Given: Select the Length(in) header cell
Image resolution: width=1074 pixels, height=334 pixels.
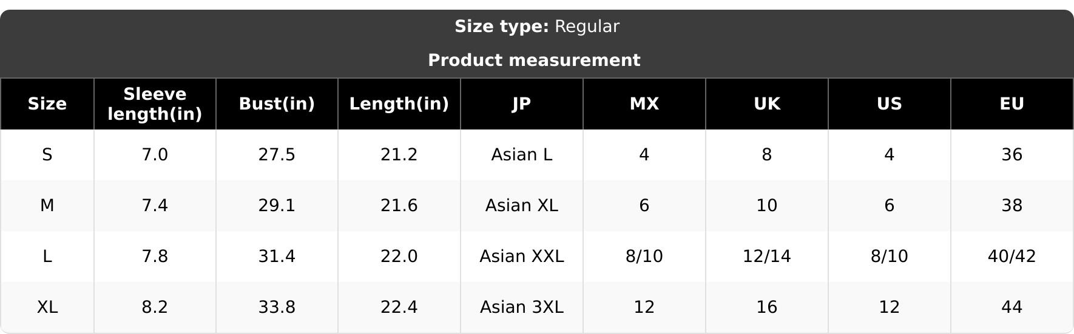Looking at the screenshot, I should 399,104.
